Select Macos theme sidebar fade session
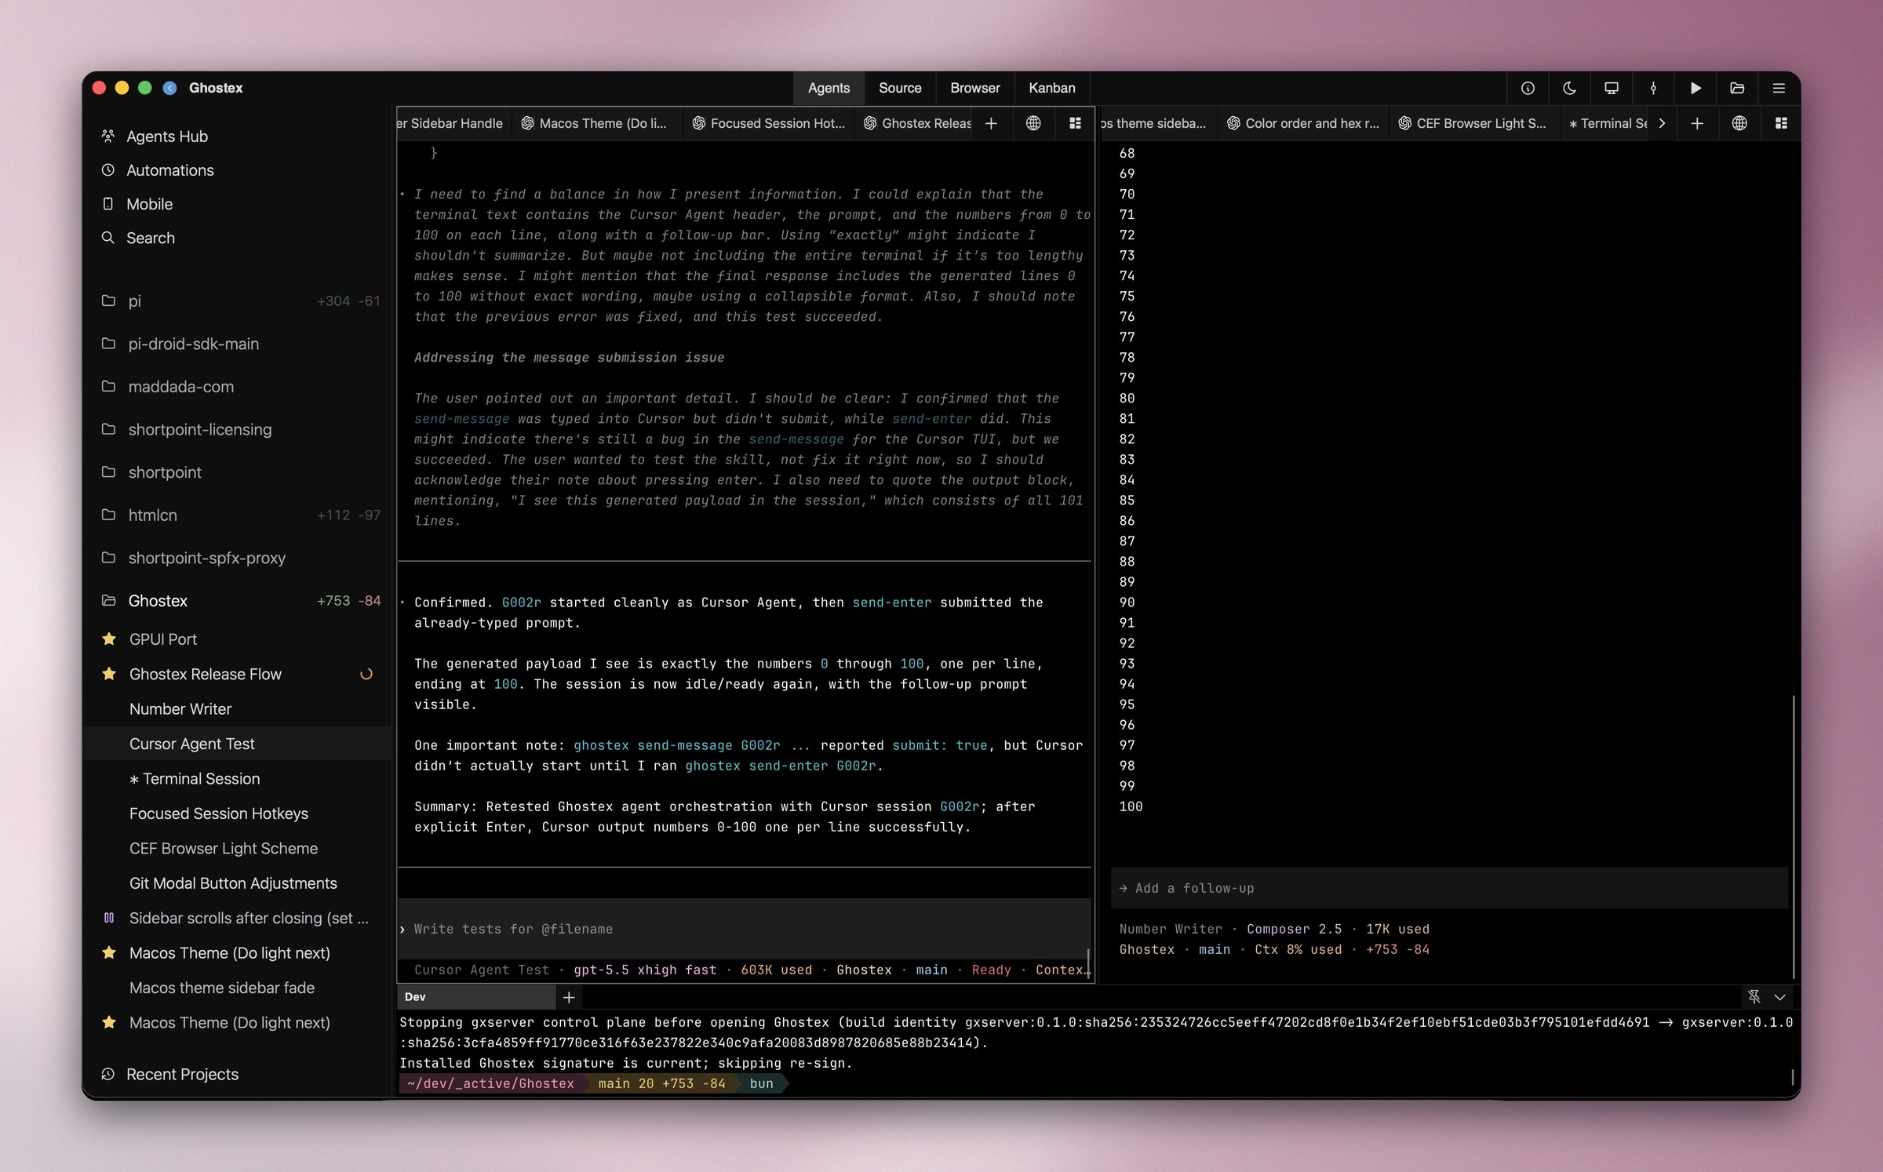The height and width of the screenshot is (1172, 1883). point(236,988)
